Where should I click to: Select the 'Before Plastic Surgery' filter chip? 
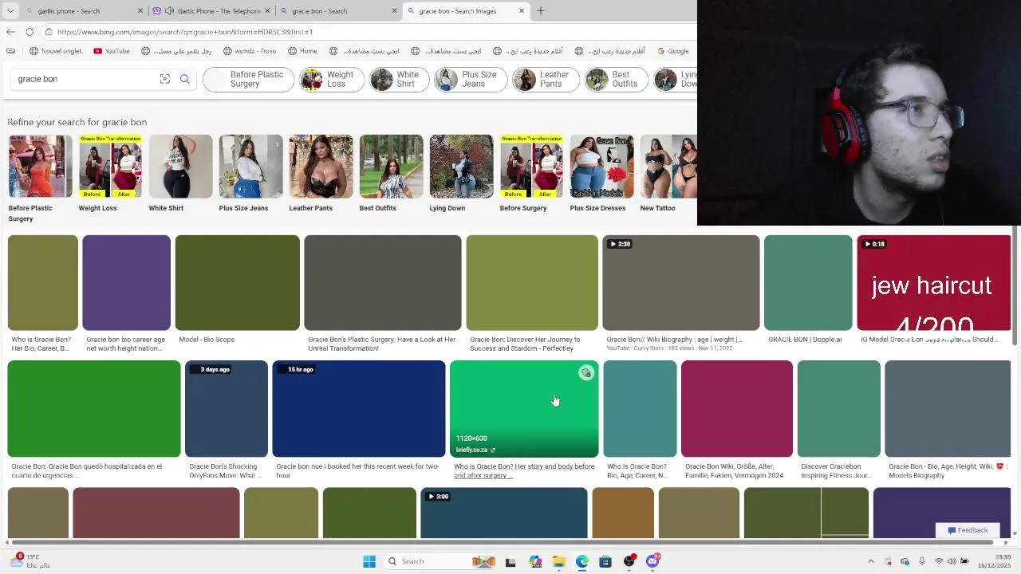coord(249,79)
